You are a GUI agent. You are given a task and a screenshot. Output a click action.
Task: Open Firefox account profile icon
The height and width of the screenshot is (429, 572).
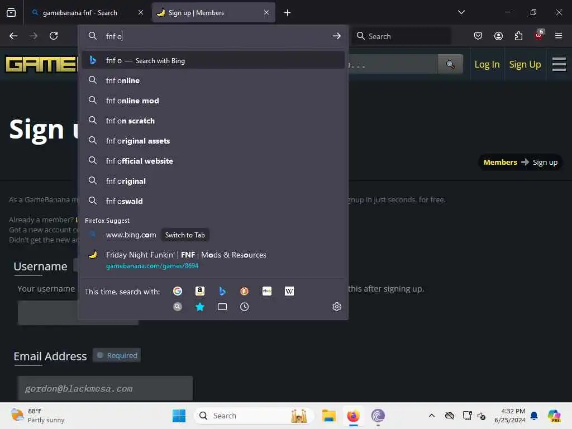coord(498,36)
